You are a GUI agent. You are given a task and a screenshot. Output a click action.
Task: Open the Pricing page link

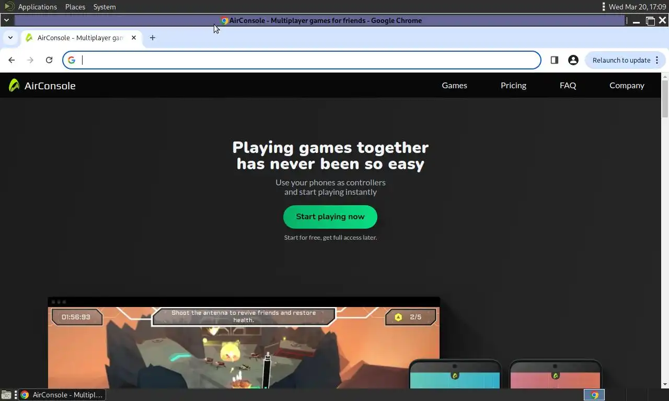pyautogui.click(x=513, y=85)
